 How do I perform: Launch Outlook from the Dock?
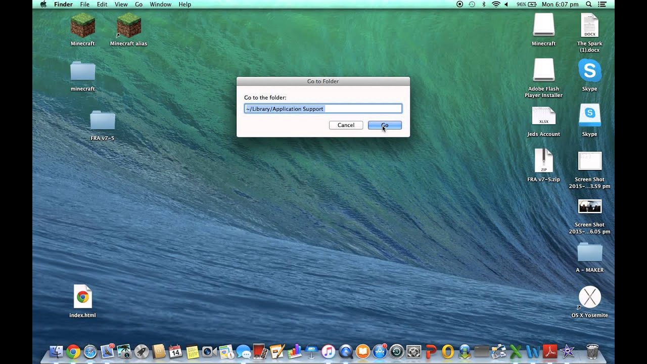pos(448,351)
